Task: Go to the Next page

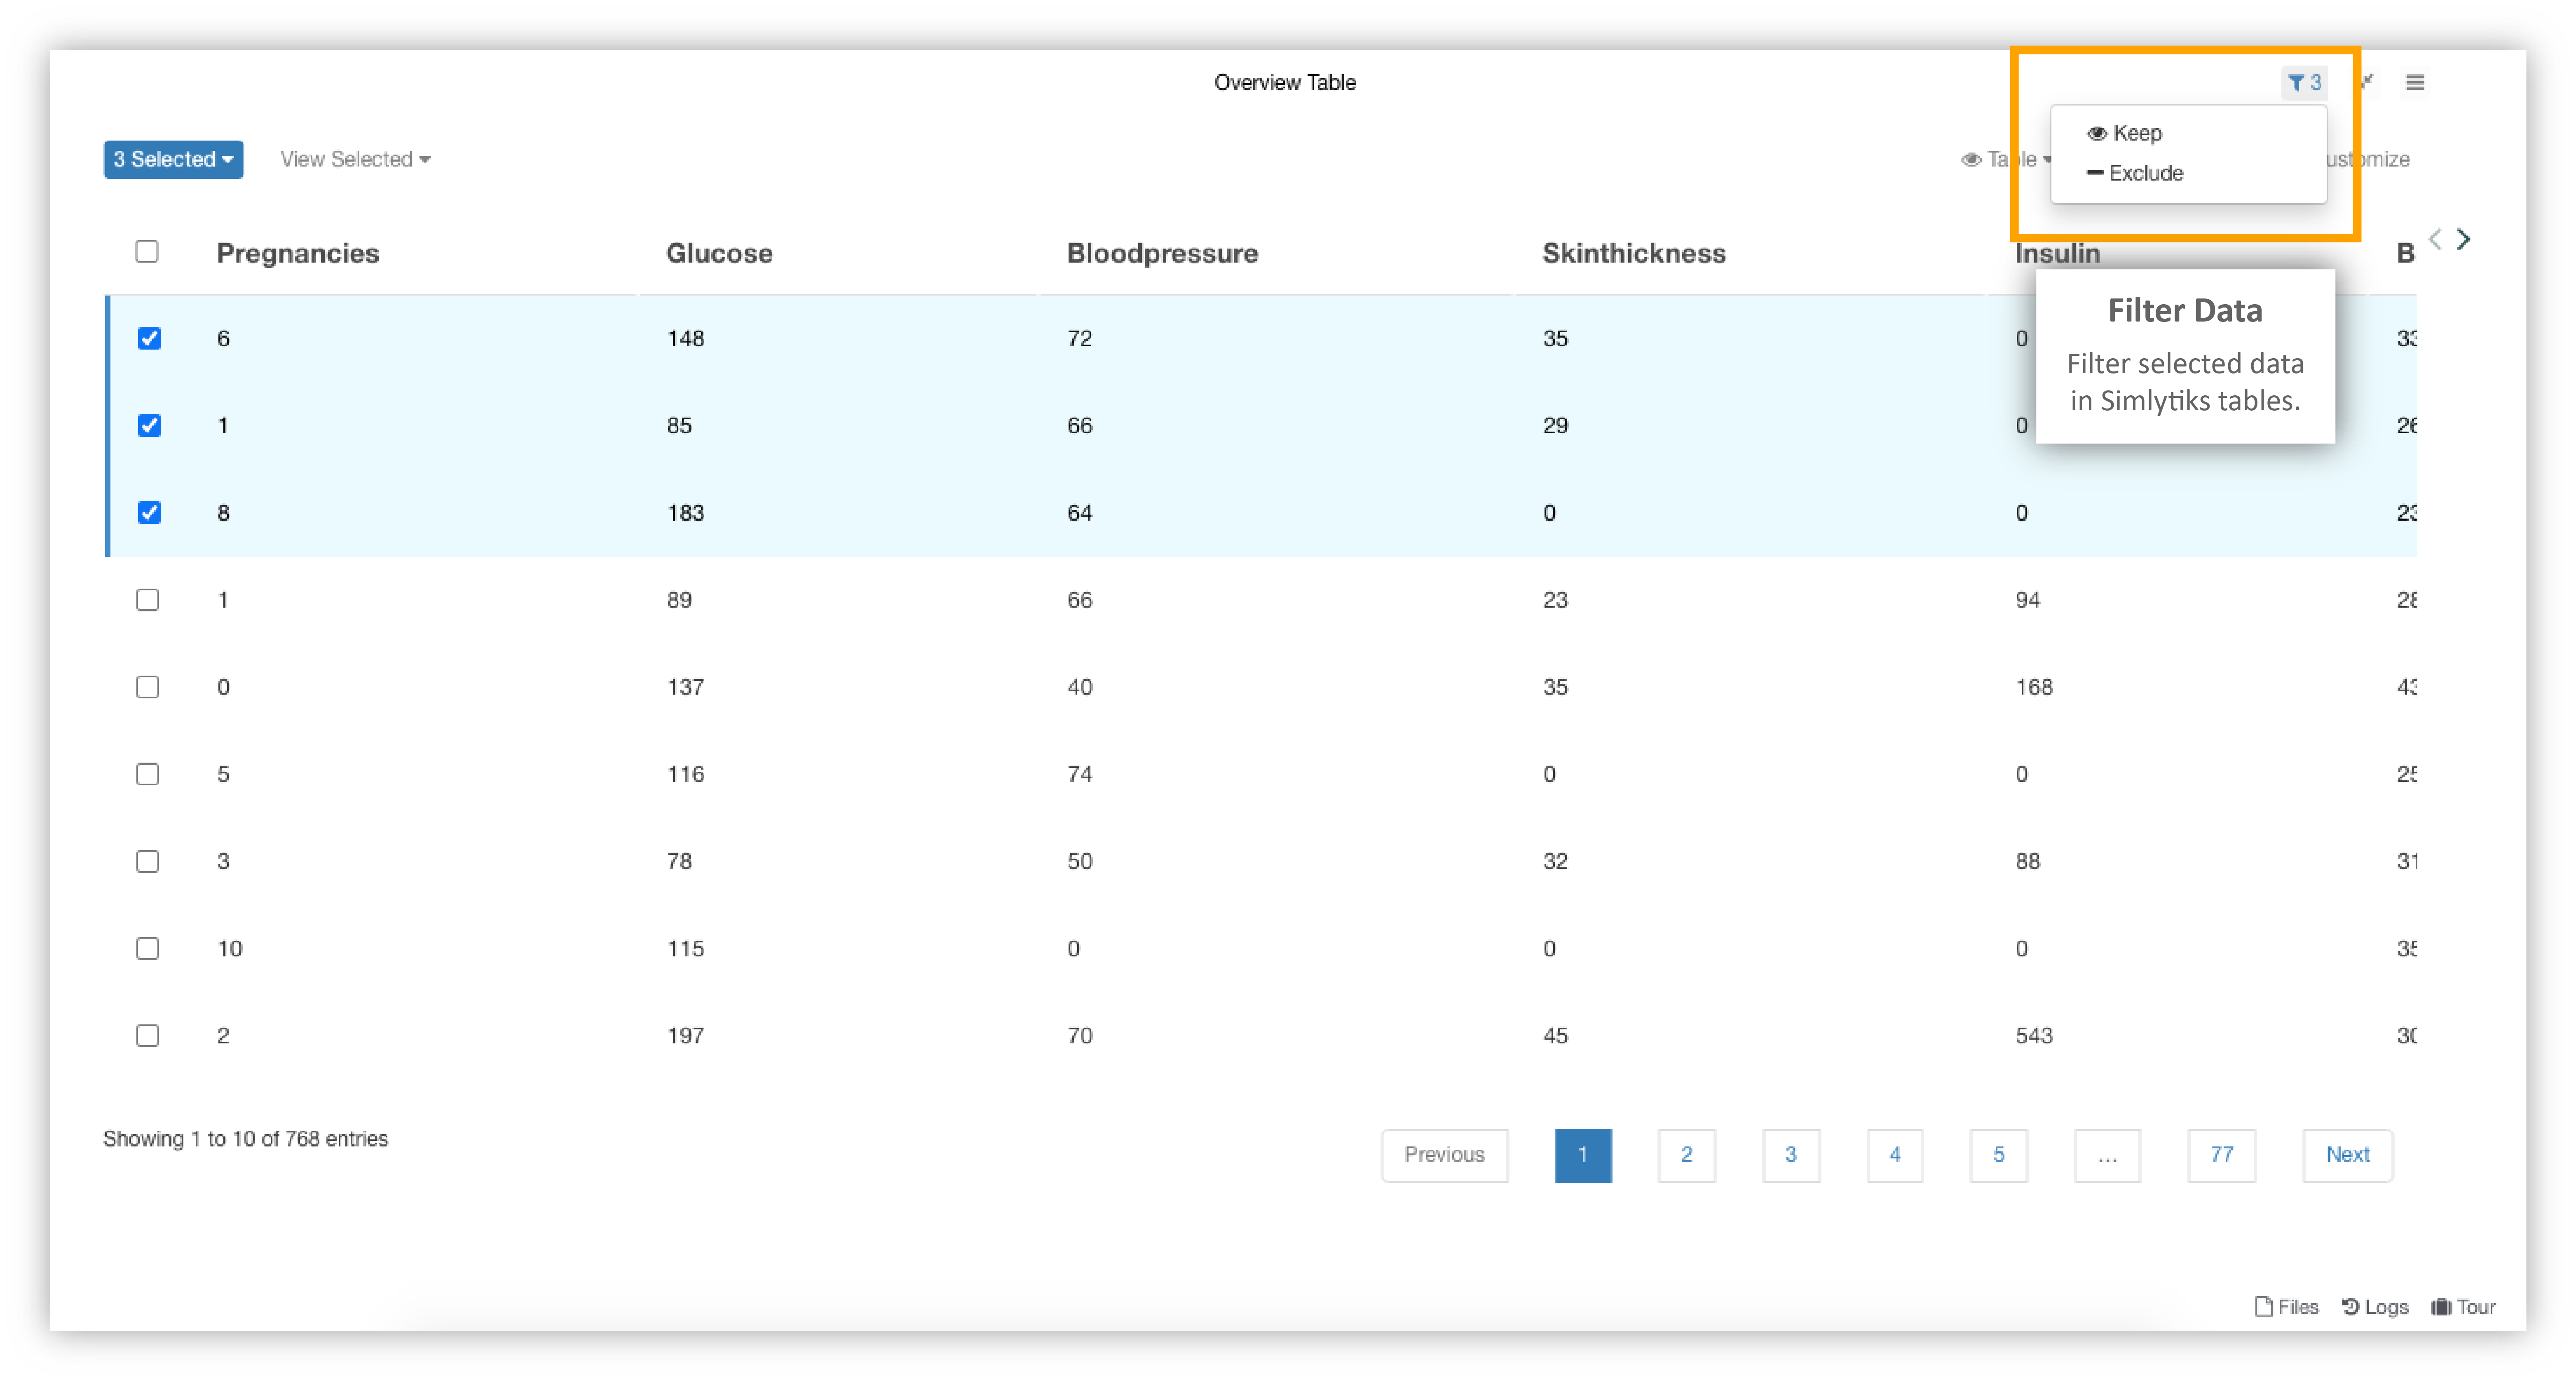Action: [x=2347, y=1154]
